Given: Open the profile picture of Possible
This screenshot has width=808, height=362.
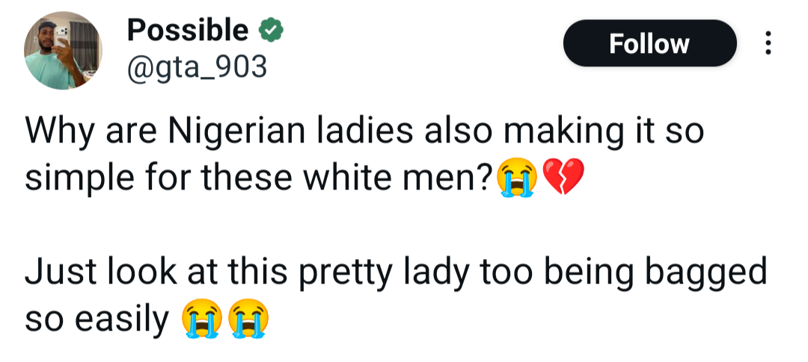Looking at the screenshot, I should [64, 52].
